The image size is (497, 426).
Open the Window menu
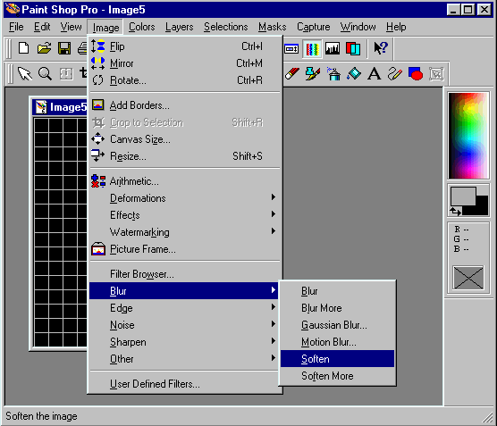point(358,27)
